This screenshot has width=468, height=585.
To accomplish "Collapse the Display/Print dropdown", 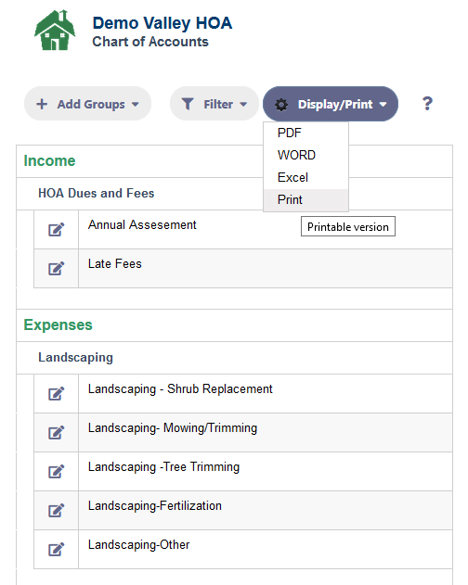I will (331, 104).
